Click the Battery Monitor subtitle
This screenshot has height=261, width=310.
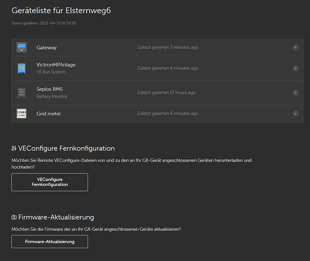tap(52, 97)
